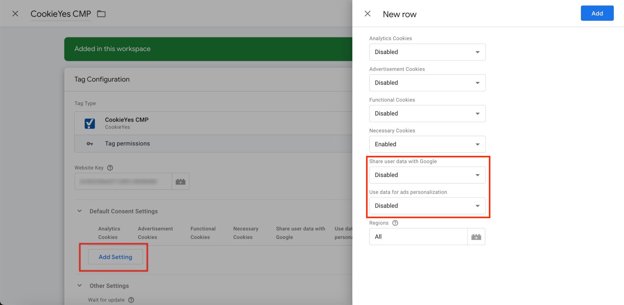This screenshot has height=305, width=624.
Task: Click the CookieYes checkmark logo icon
Action: tap(90, 123)
